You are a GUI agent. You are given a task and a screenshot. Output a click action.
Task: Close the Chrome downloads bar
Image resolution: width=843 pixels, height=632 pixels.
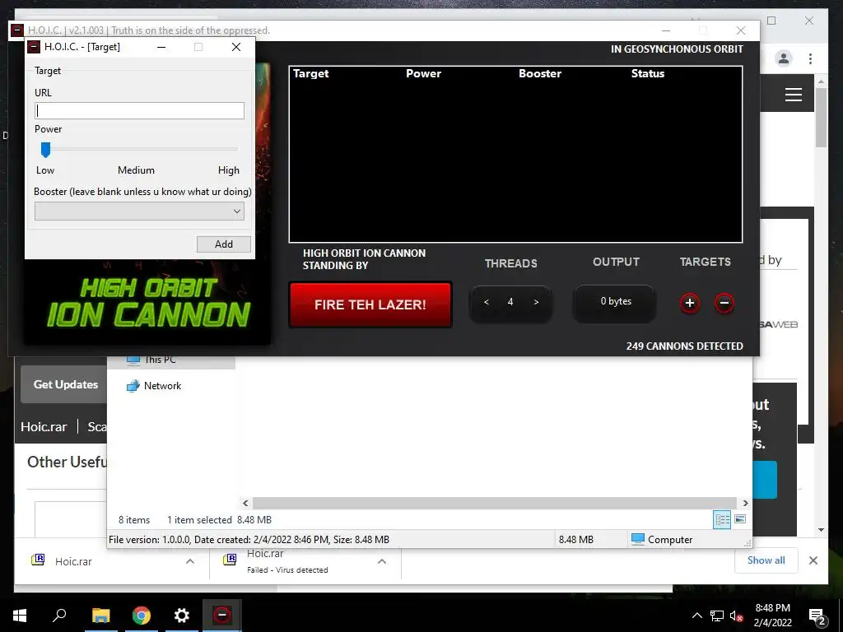pos(813,560)
